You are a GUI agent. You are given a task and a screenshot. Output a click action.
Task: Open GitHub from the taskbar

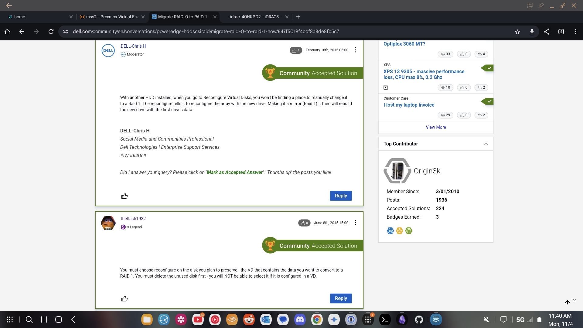[x=419, y=319]
